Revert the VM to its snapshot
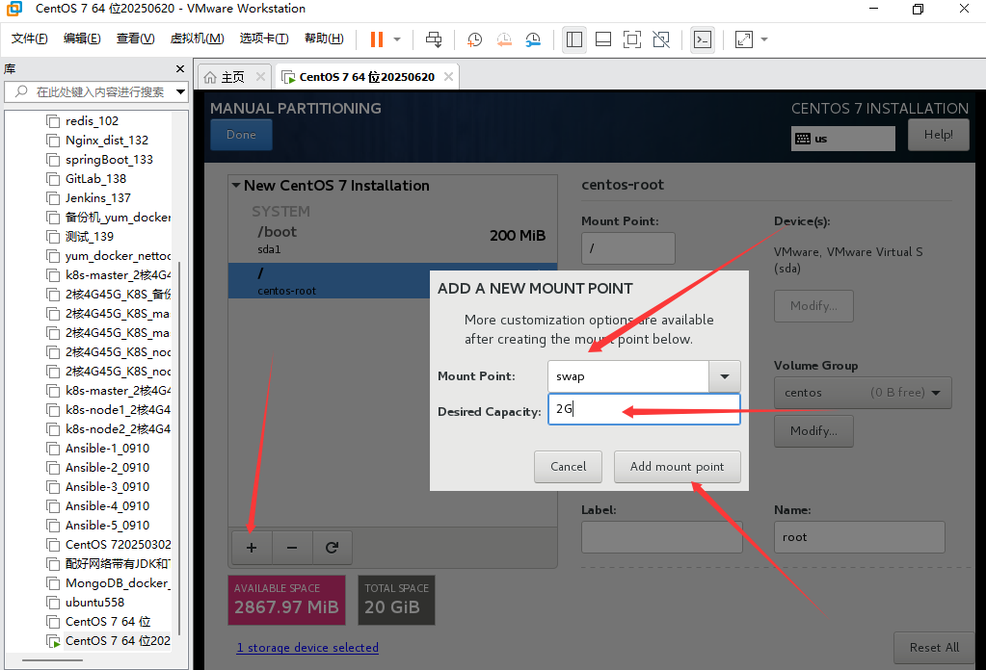 pyautogui.click(x=503, y=39)
